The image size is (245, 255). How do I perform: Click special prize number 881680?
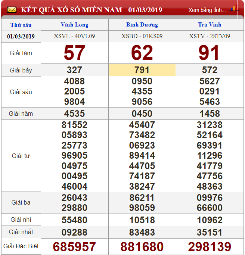point(142,247)
